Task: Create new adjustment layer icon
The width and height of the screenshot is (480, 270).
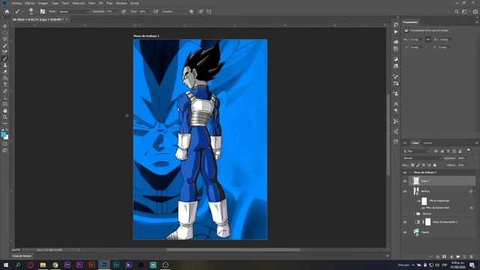Action: click(x=451, y=256)
